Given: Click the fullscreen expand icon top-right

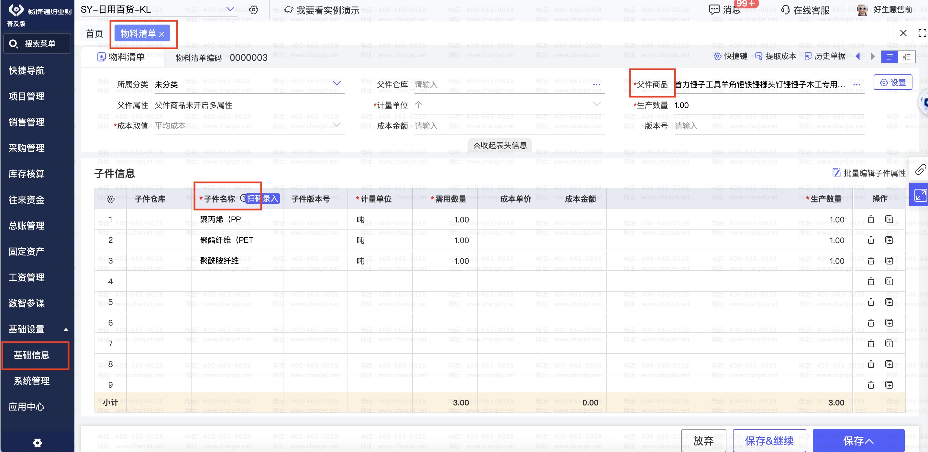Looking at the screenshot, I should point(922,33).
